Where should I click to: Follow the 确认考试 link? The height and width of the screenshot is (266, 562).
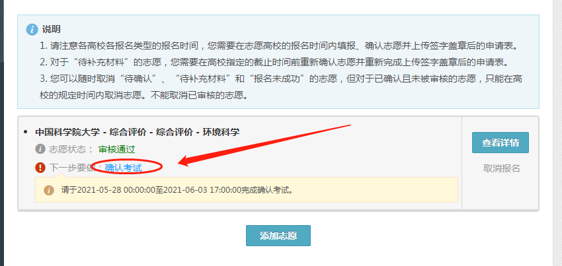point(123,167)
